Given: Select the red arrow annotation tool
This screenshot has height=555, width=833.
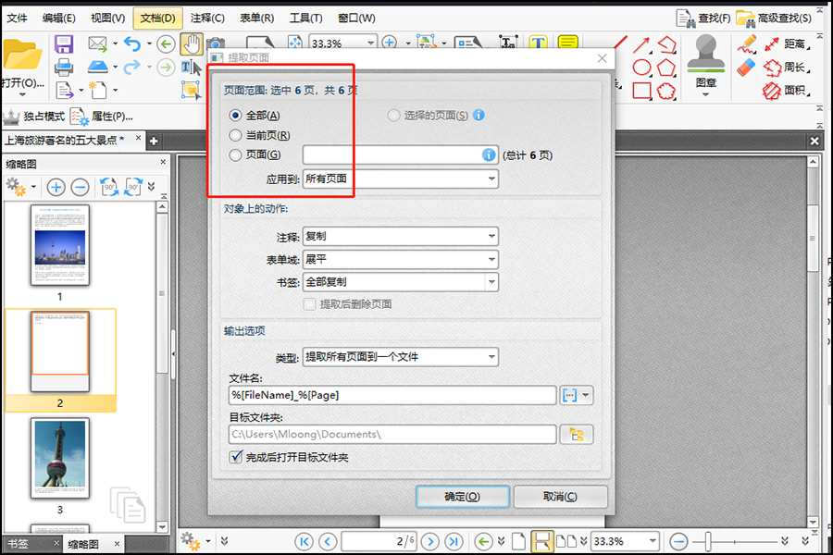Looking at the screenshot, I should click(641, 44).
